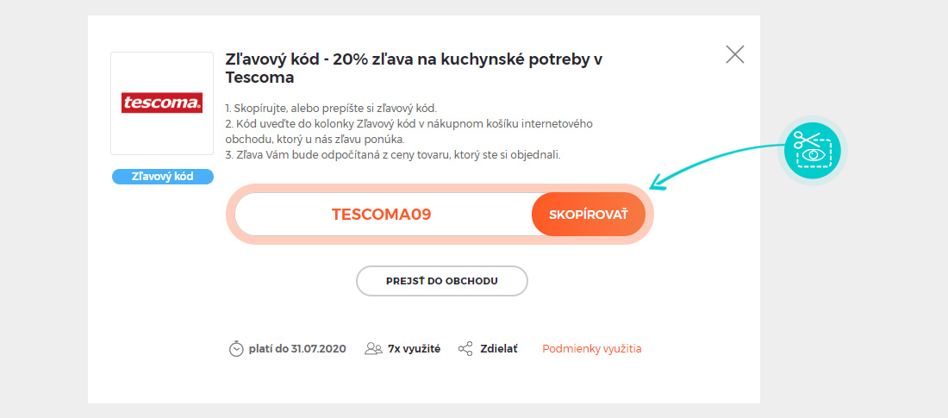948x418 pixels.
Task: Click instruction step 2 about Kód uveďte
Action: [x=409, y=131]
